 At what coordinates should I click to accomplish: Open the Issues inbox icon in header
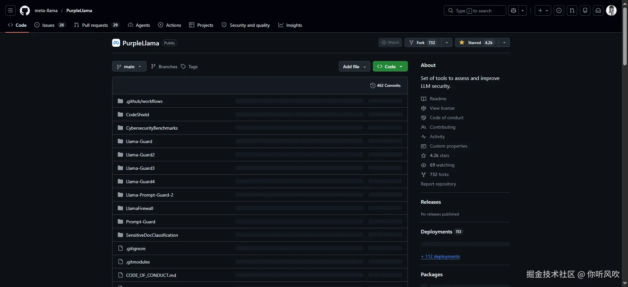pyautogui.click(x=559, y=10)
